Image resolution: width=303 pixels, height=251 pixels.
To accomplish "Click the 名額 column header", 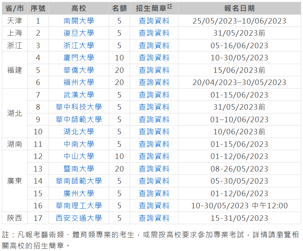I will [119, 8].
